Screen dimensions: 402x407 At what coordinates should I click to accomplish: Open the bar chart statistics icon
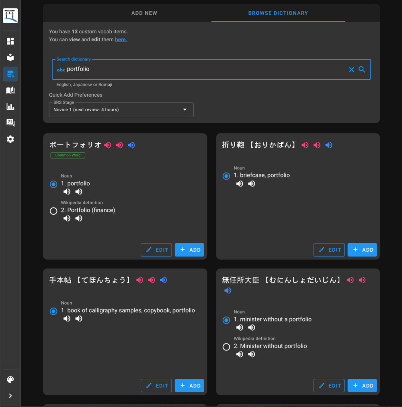[x=10, y=106]
